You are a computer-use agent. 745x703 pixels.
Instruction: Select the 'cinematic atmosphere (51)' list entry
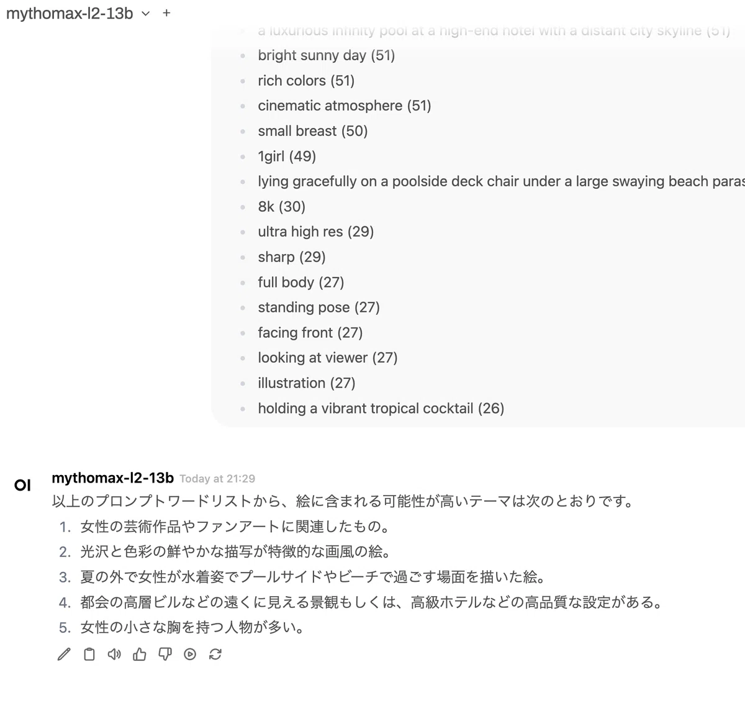(x=345, y=106)
